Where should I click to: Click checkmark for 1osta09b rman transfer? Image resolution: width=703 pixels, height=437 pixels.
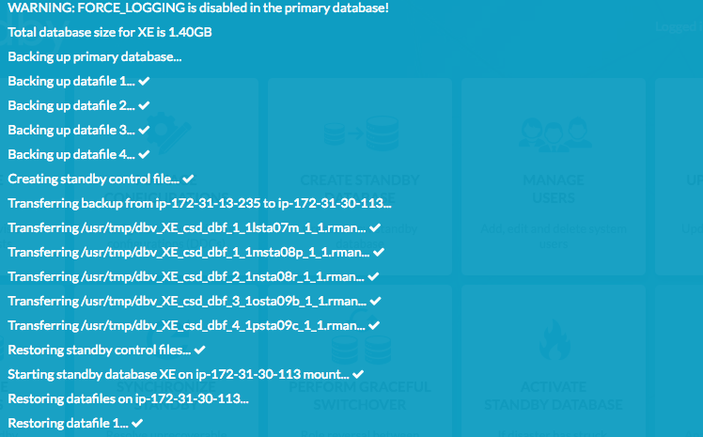point(376,301)
